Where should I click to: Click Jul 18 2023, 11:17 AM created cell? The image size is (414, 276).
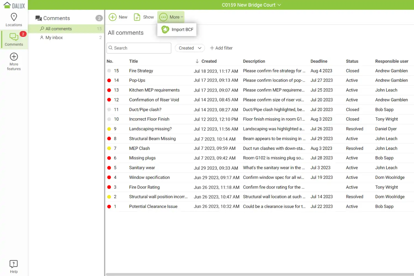216,71
